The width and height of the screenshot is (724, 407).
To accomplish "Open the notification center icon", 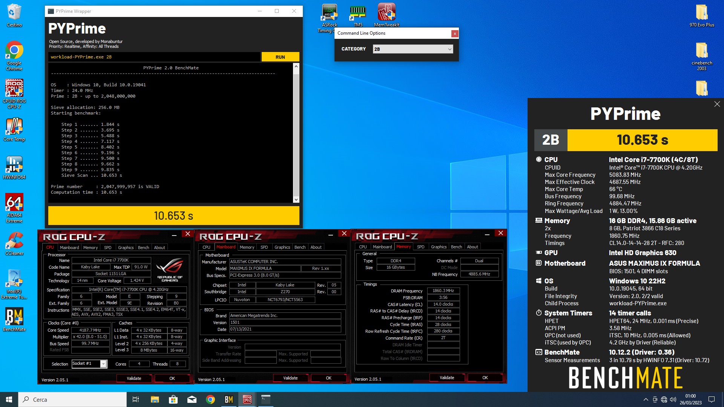I will [712, 399].
